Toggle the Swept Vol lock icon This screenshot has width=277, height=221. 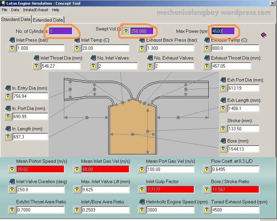pyautogui.click(x=126, y=31)
